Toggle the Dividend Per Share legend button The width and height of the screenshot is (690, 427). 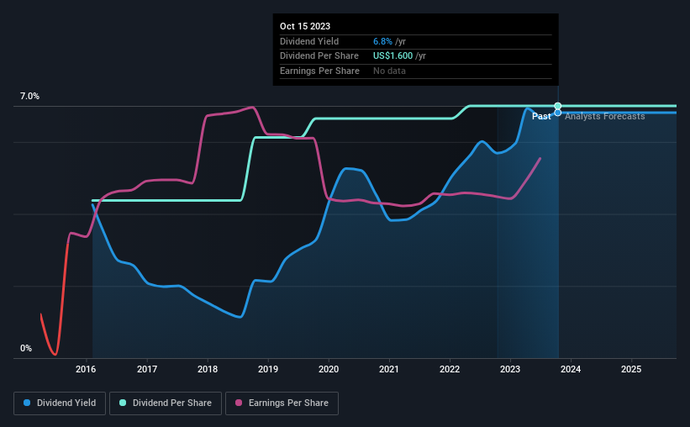pyautogui.click(x=166, y=403)
